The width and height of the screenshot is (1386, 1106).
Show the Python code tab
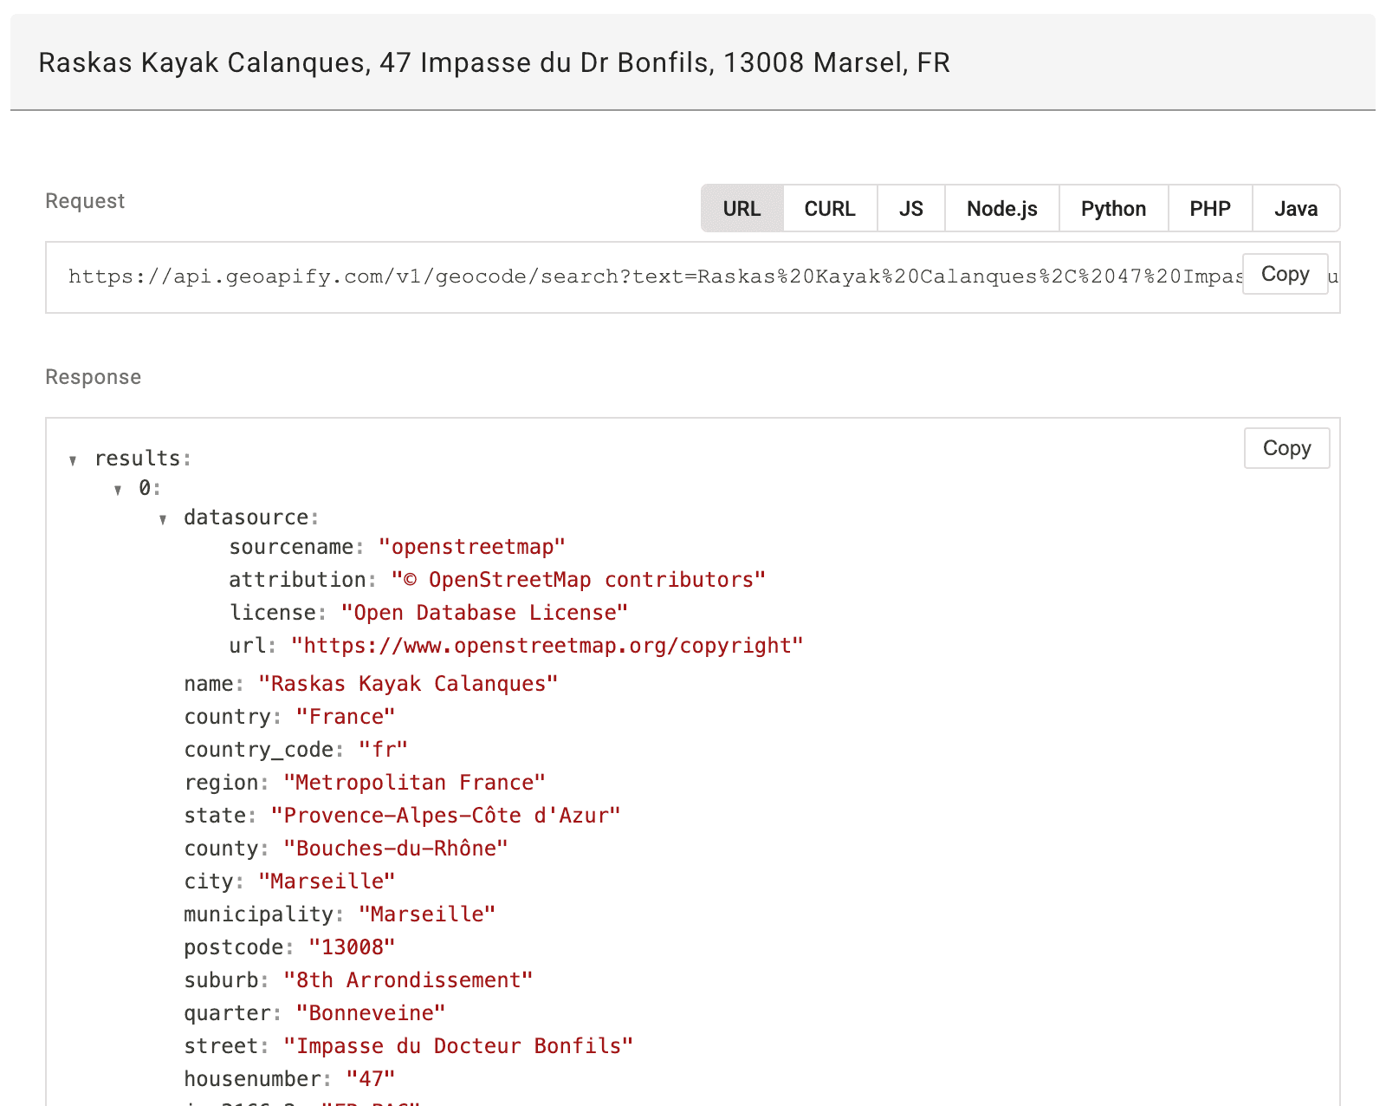coord(1114,209)
